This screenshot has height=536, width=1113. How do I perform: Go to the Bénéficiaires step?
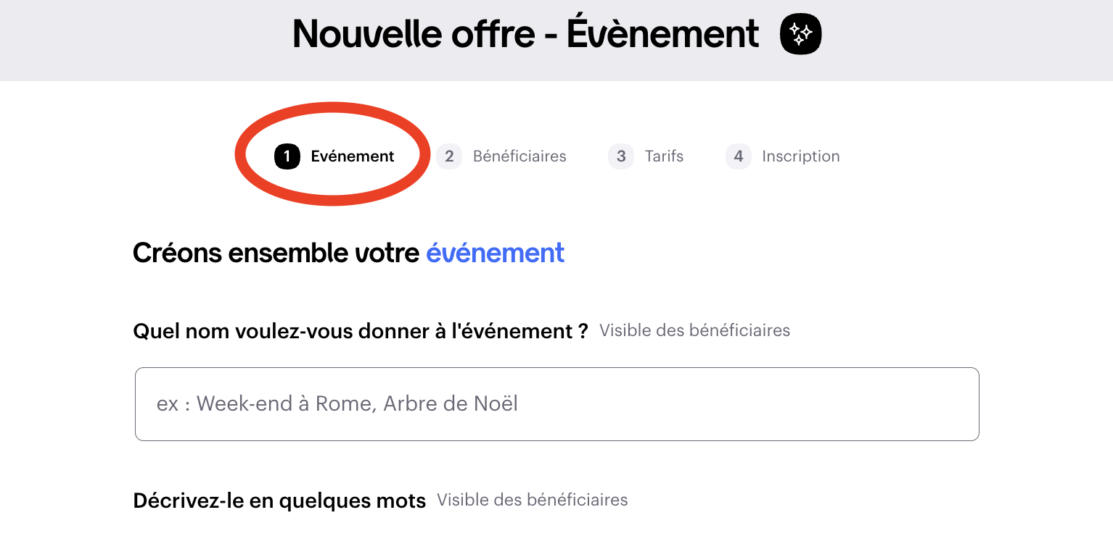pyautogui.click(x=519, y=156)
